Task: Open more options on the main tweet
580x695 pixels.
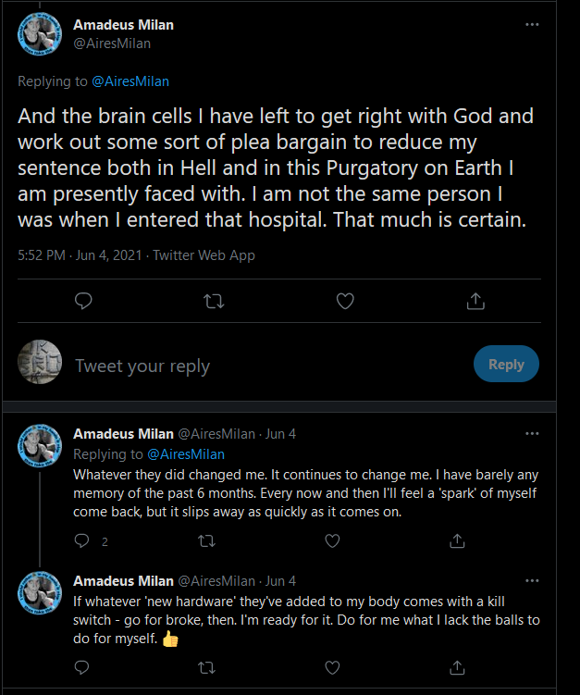Action: 532,24
